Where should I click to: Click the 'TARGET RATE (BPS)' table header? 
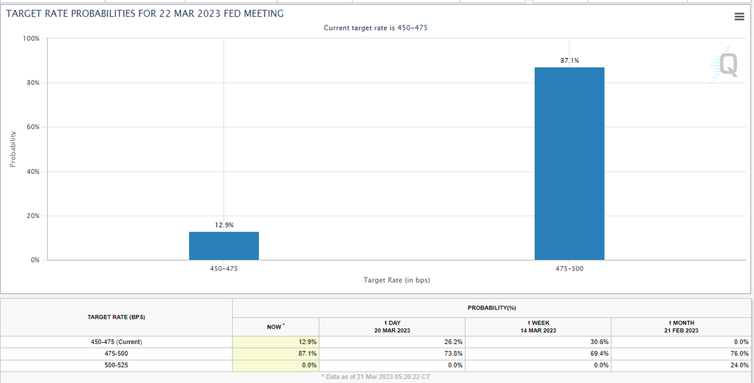click(116, 318)
